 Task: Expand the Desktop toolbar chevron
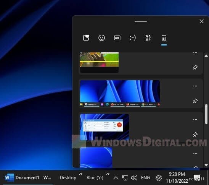point(80,174)
